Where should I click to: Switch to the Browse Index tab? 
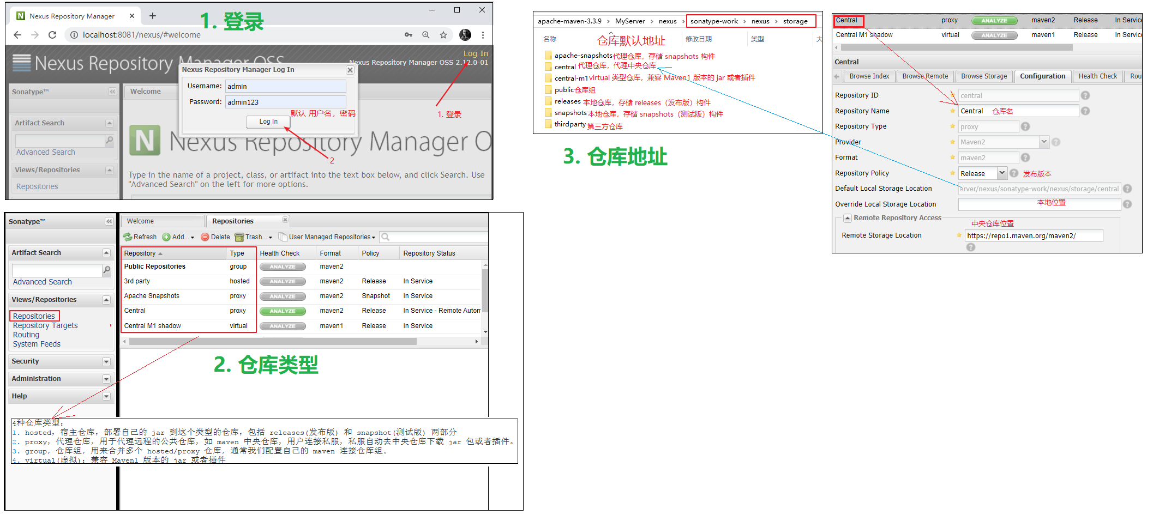coord(869,76)
